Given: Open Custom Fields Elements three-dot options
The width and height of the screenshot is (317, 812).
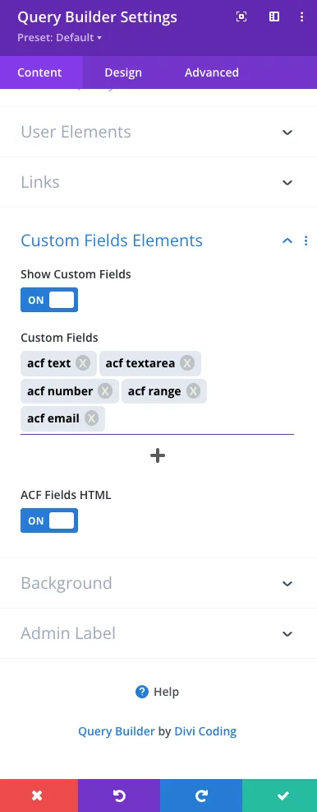Looking at the screenshot, I should pos(306,240).
